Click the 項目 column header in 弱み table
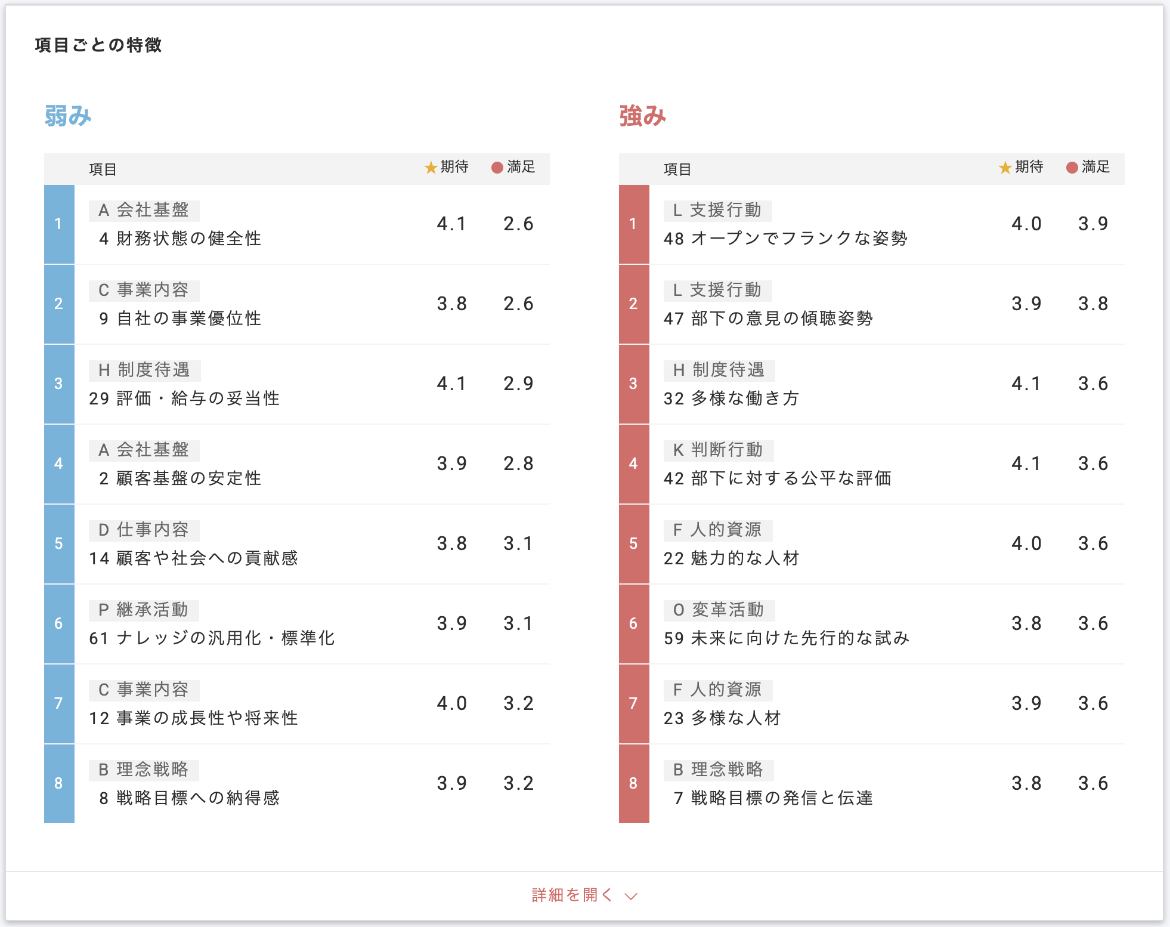 pyautogui.click(x=103, y=169)
